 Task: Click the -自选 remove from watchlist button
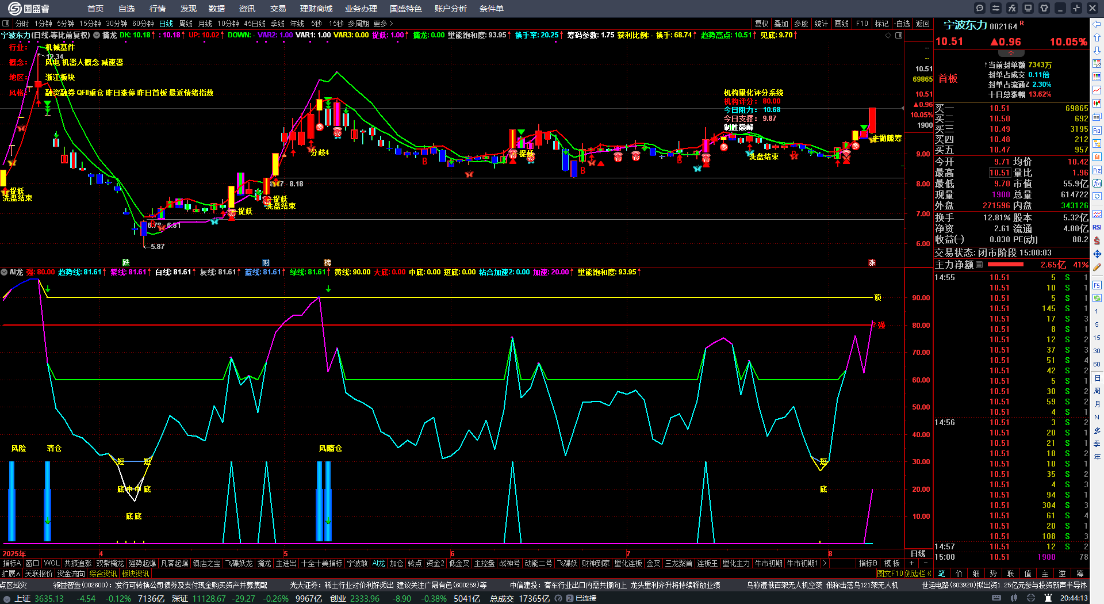pyautogui.click(x=902, y=24)
